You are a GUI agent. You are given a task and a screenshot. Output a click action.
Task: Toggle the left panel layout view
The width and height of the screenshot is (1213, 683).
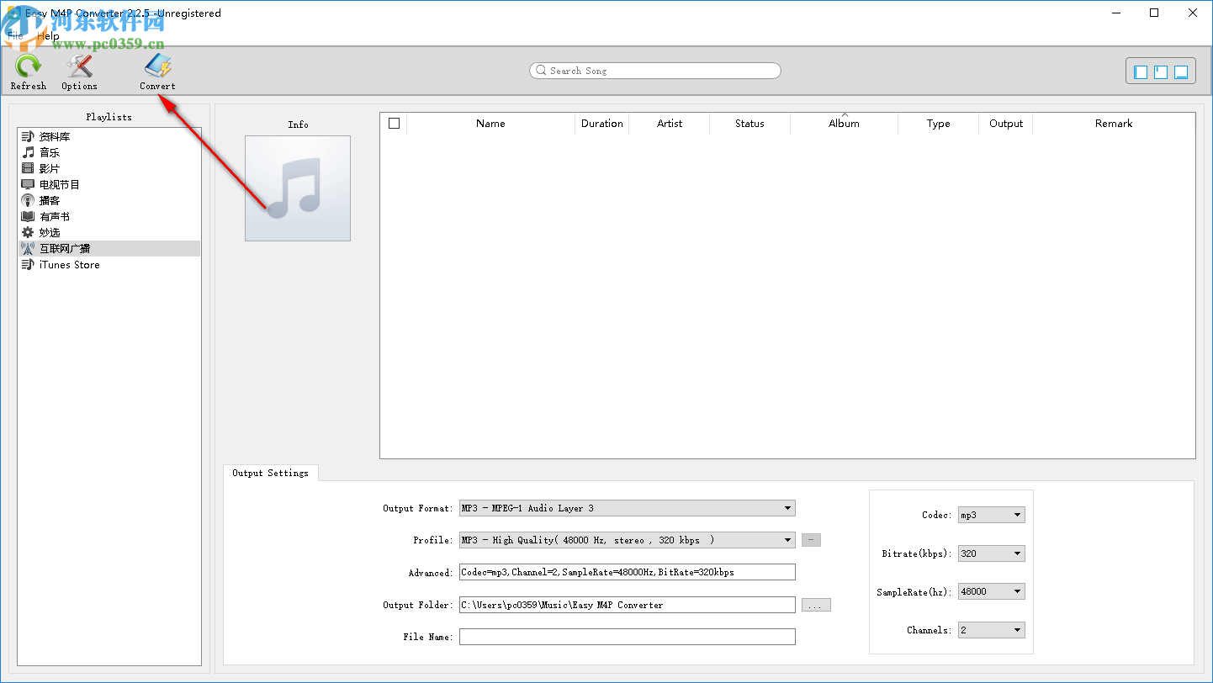[1140, 71]
